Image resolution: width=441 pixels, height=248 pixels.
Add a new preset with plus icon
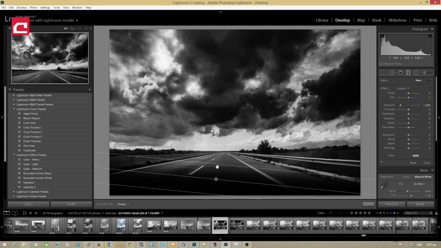pos(89,90)
